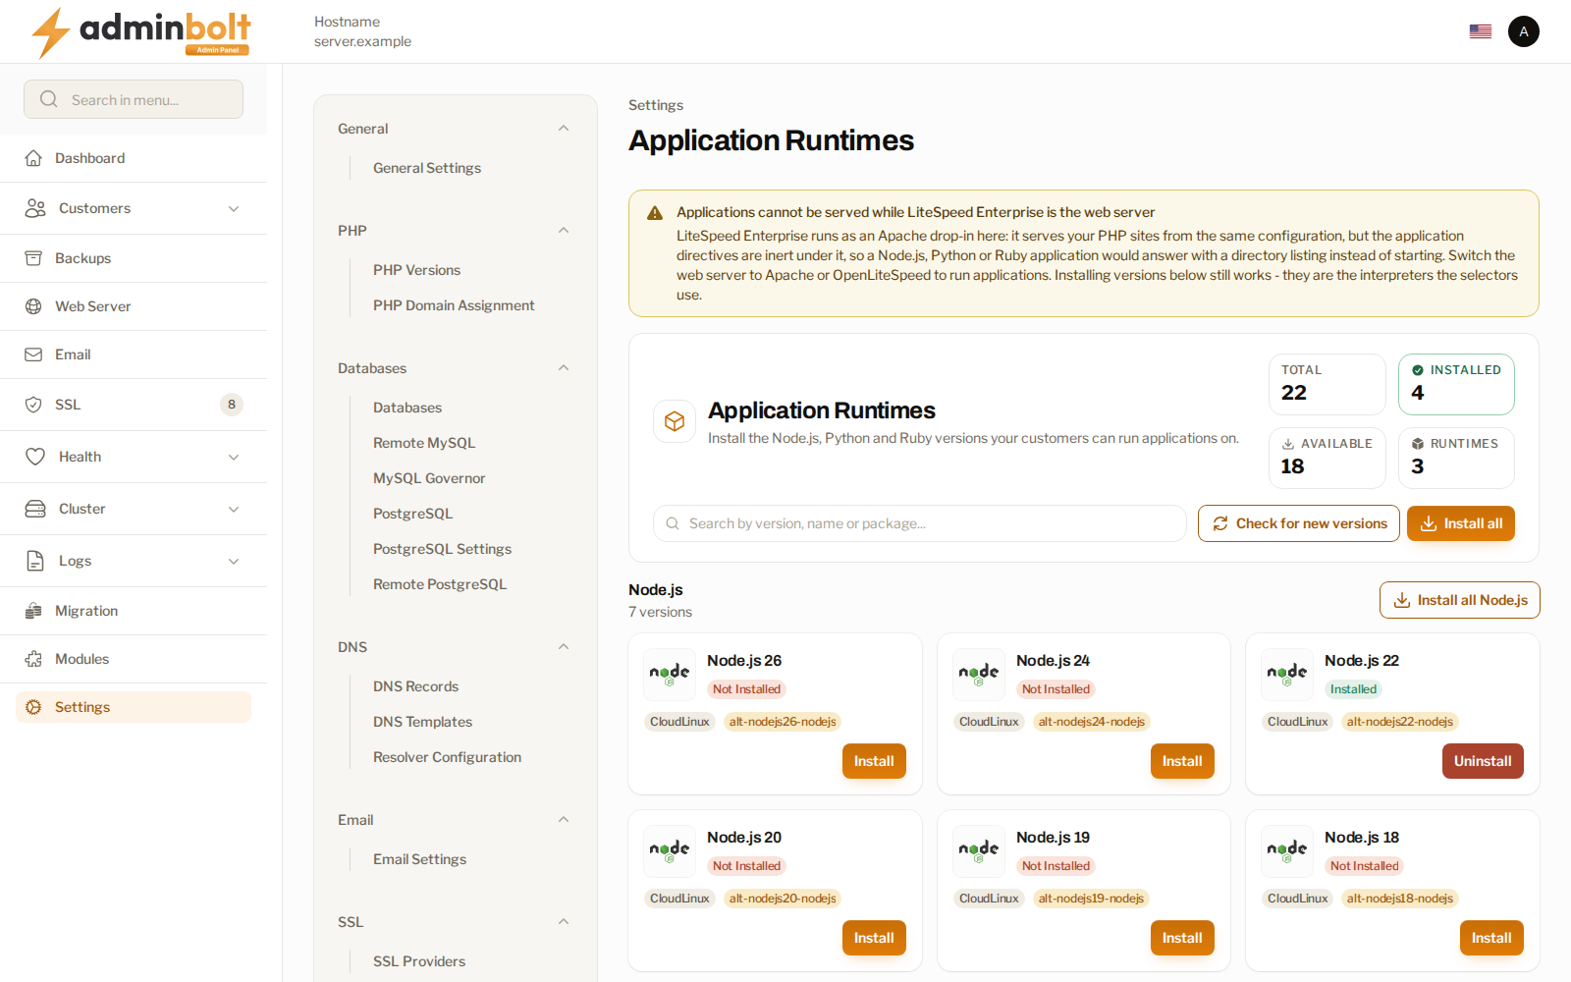Image resolution: width=1571 pixels, height=982 pixels.
Task: Click the warning triangle icon in alert
Action: coord(655,213)
